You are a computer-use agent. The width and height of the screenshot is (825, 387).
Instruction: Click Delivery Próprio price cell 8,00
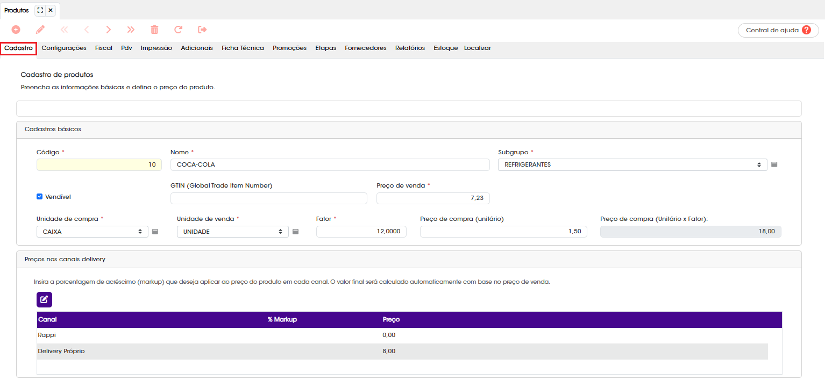coord(389,352)
